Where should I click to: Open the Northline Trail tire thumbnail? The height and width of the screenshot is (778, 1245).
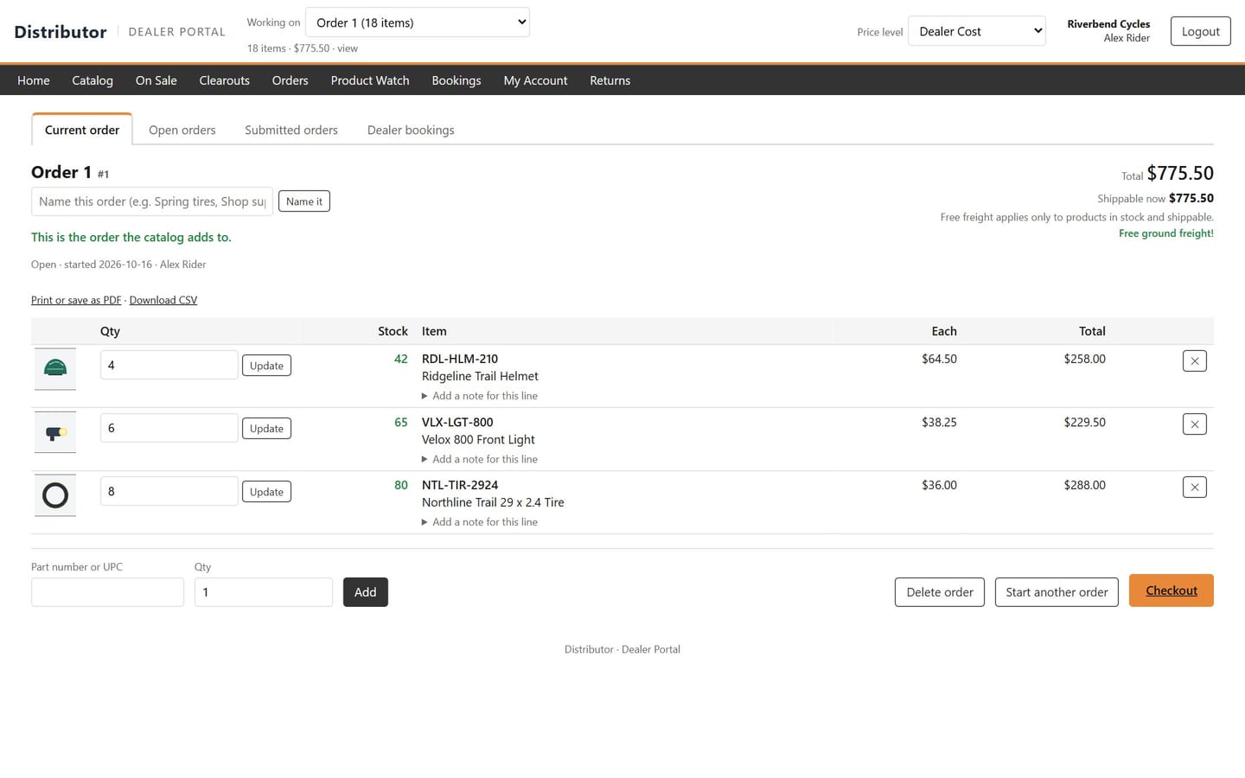click(x=55, y=495)
